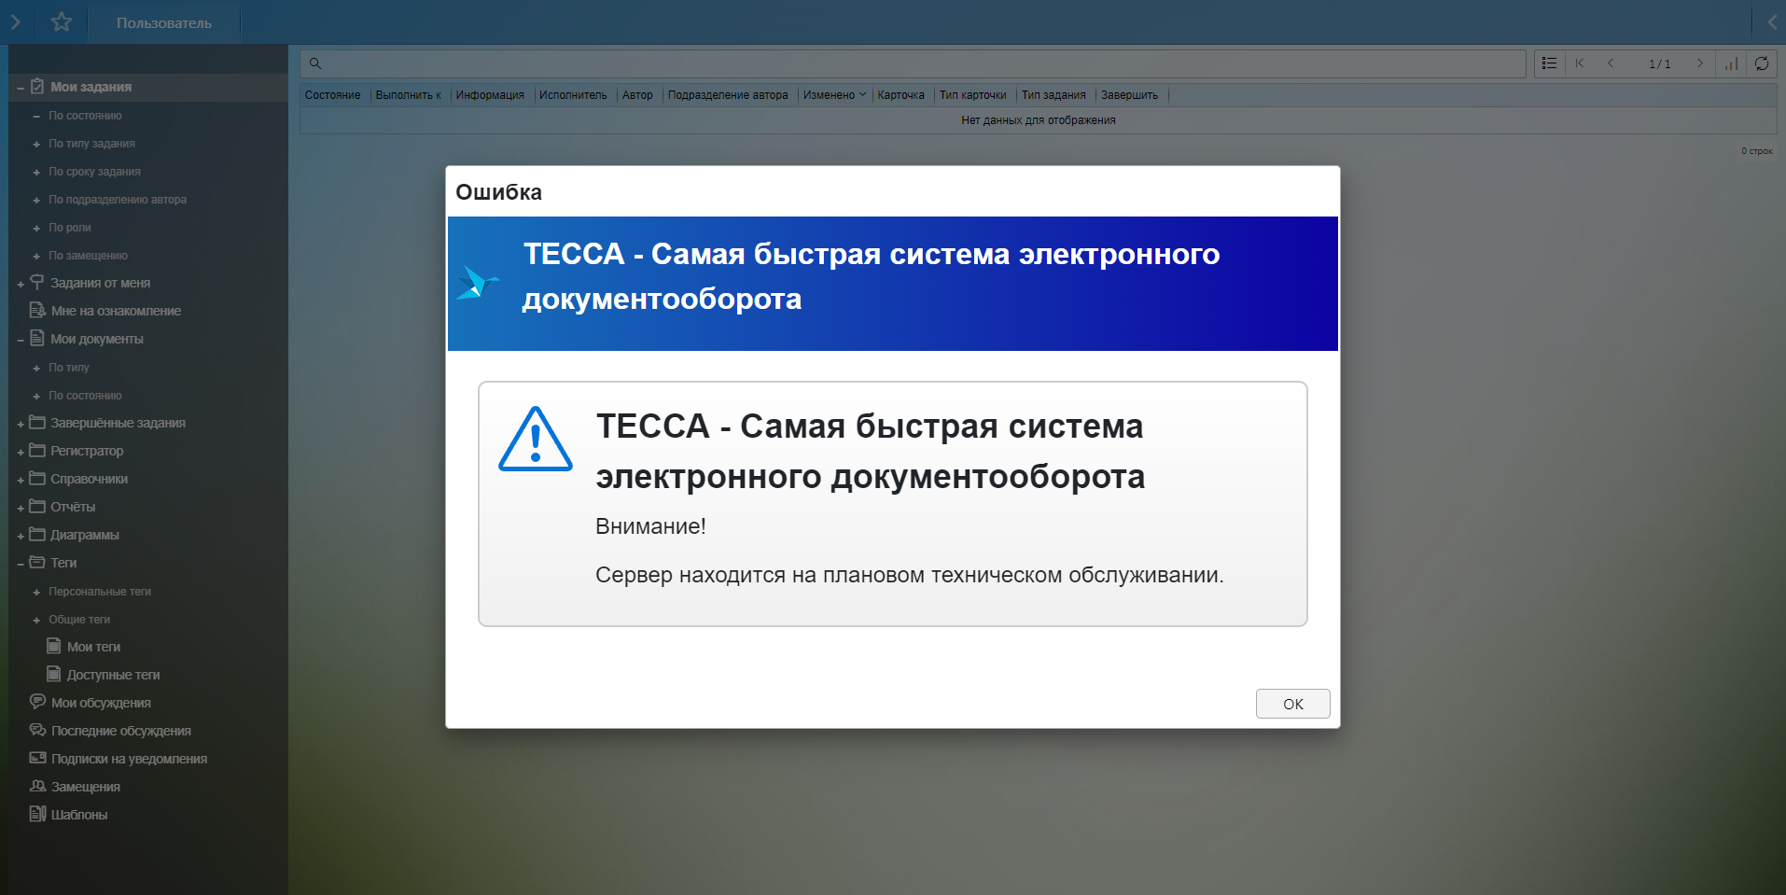Click the warning triangle icon in dialog

click(x=535, y=439)
